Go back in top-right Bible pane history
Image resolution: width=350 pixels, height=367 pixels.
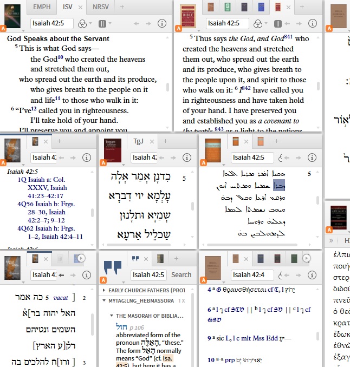coord(287,23)
